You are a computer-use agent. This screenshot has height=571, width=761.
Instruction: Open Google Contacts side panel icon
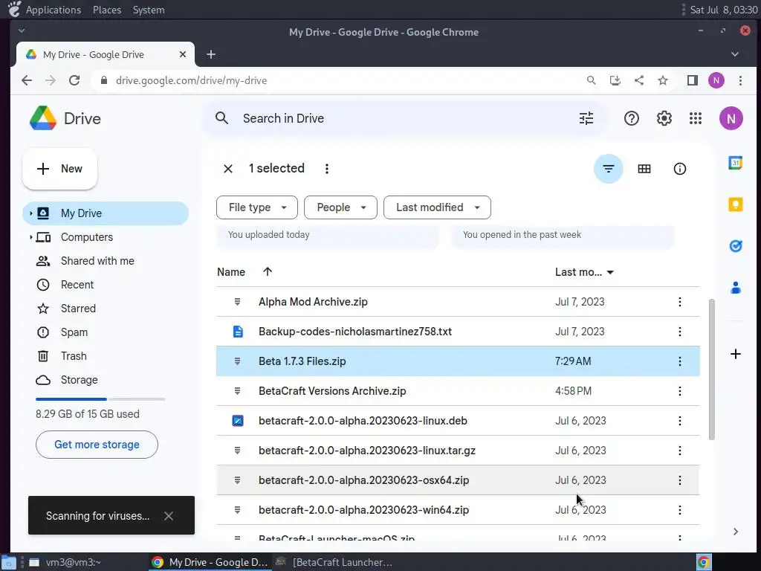[x=735, y=288]
